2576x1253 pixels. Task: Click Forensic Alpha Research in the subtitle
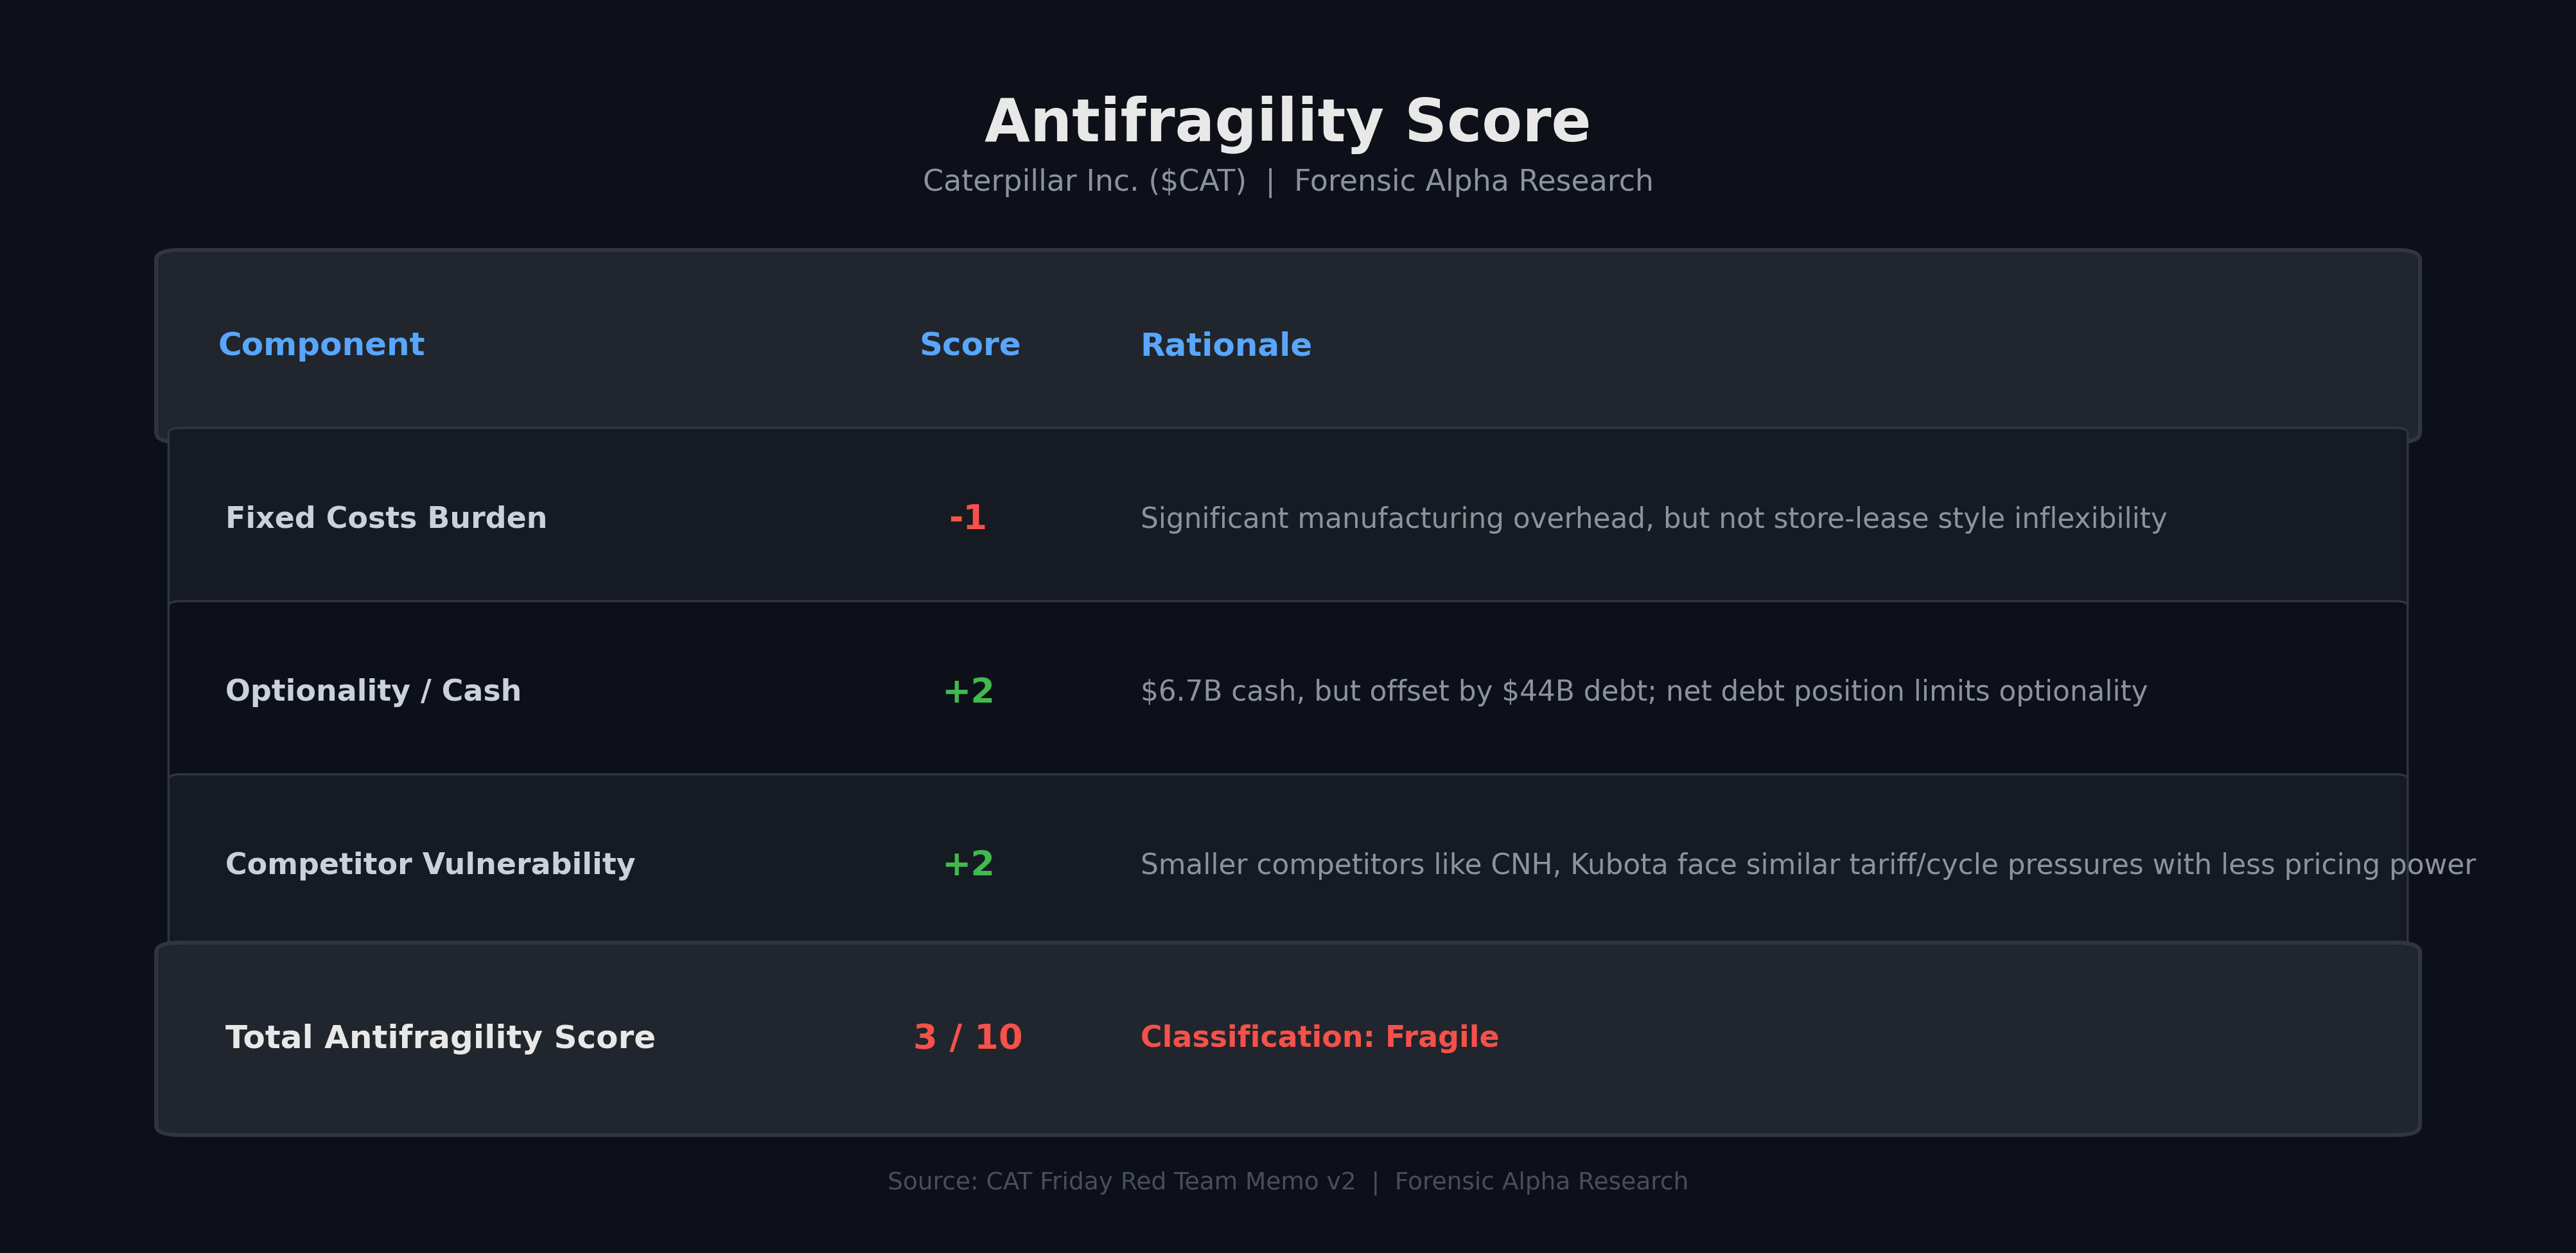coord(1473,181)
